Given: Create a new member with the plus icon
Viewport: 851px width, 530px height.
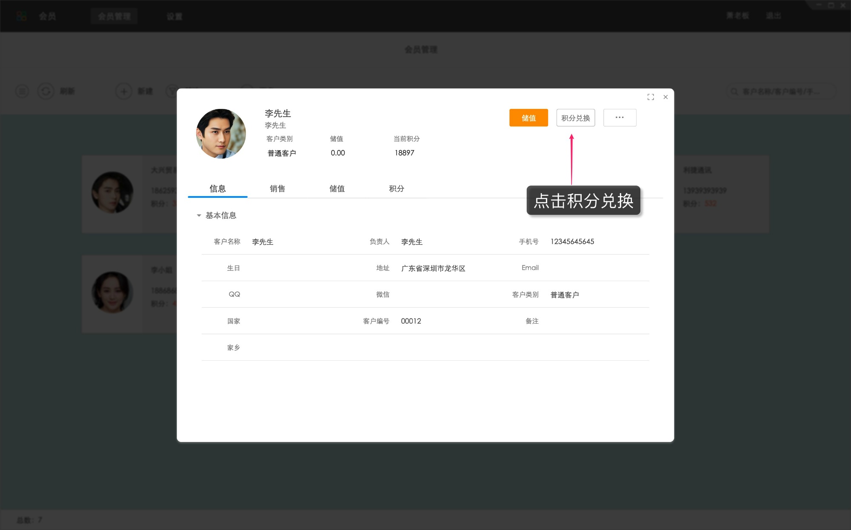Looking at the screenshot, I should [124, 91].
